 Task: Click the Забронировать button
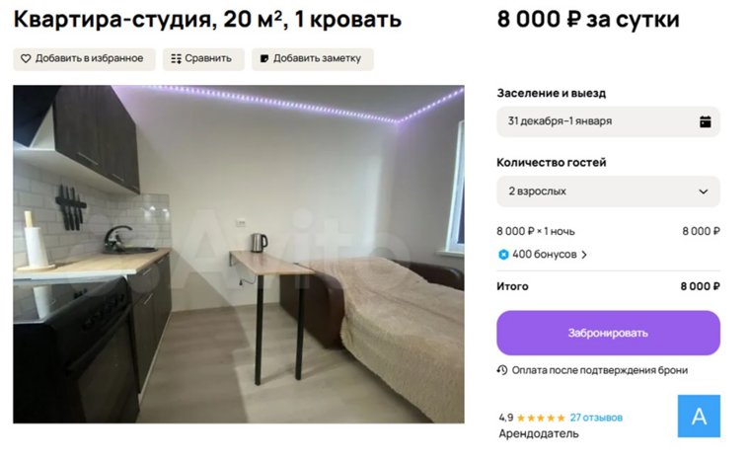click(x=608, y=333)
